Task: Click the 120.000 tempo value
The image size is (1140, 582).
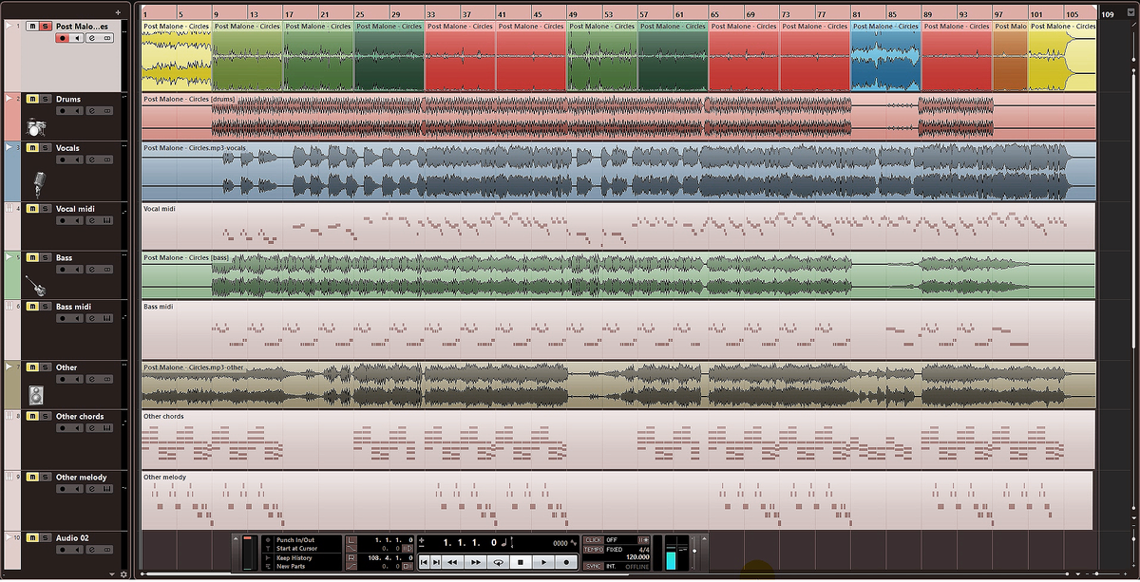Action: click(x=637, y=557)
